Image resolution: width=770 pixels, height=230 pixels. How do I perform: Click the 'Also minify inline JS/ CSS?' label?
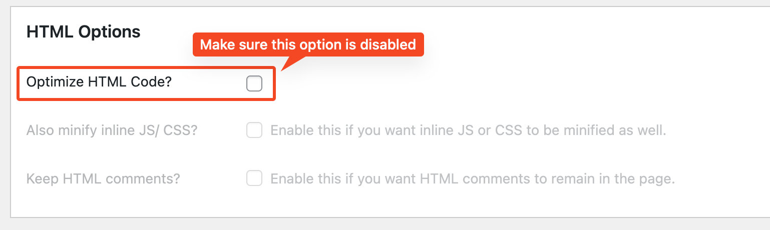112,131
